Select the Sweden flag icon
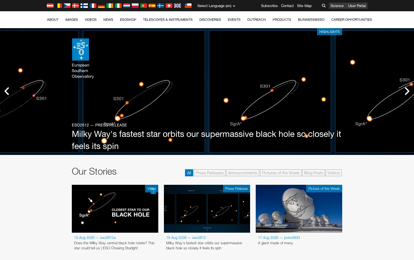 [x=161, y=6]
